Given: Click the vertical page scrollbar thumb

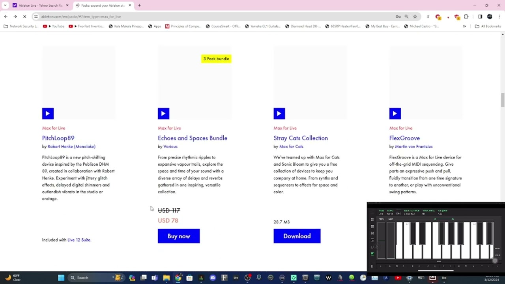Looking at the screenshot, I should (x=503, y=100).
